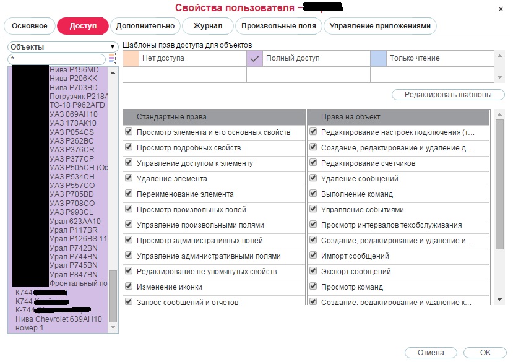
Task: Click the up arrow of objects list scrollbar
Action: click(113, 71)
